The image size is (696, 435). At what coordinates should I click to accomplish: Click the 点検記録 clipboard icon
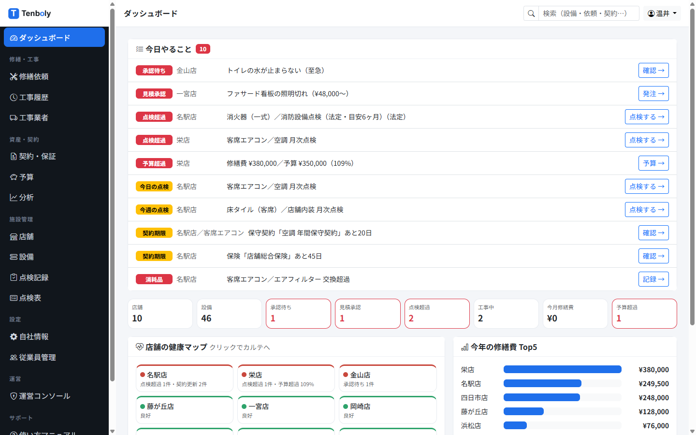14,277
